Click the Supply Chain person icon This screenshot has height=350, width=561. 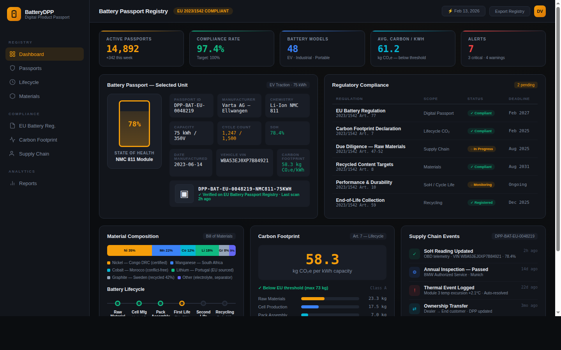coord(12,154)
